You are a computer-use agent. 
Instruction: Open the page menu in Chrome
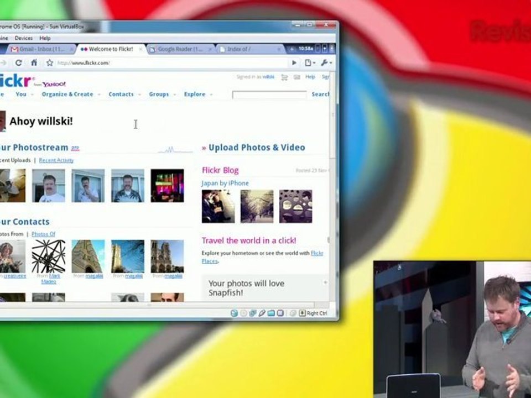pos(310,62)
